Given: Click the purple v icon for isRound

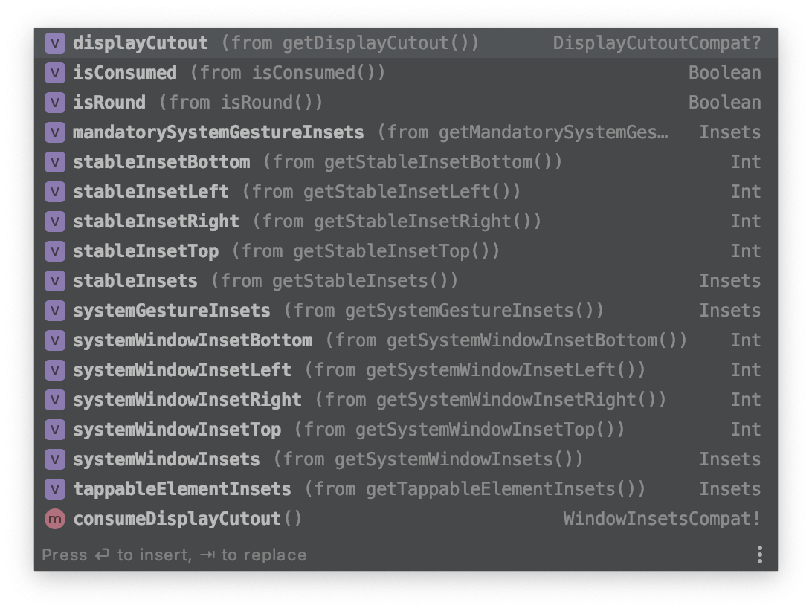Looking at the screenshot, I should pyautogui.click(x=55, y=103).
